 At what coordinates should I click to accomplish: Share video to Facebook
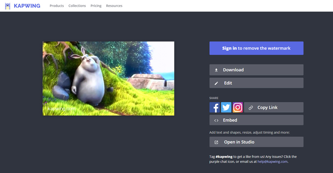tap(214, 107)
